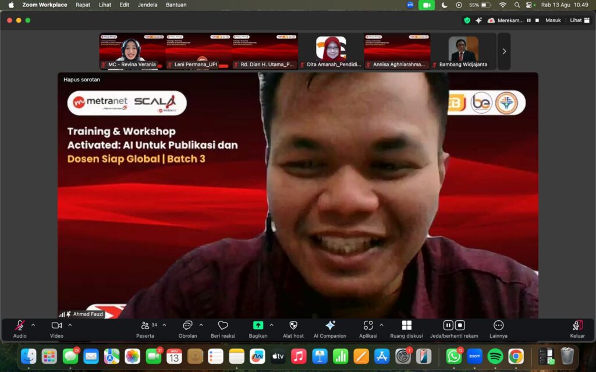
Task: Open the Zoom Workplace application menu
Action: pyautogui.click(x=45, y=5)
